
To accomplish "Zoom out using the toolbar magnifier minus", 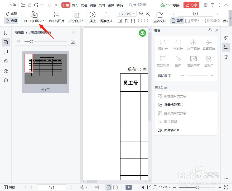I will (x=141, y=14).
